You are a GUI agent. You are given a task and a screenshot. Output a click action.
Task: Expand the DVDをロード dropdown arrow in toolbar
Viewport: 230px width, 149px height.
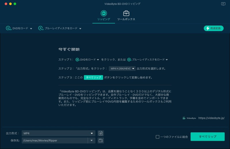coord(31,29)
